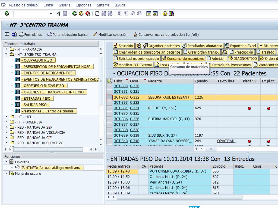Open the Puesto de trabajo menu
Image resolution: width=278 pixels, height=208 pixels.
23,5
